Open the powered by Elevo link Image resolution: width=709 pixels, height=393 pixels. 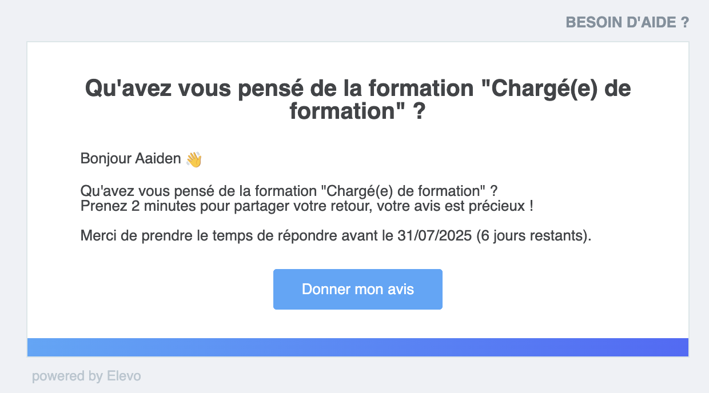point(86,376)
